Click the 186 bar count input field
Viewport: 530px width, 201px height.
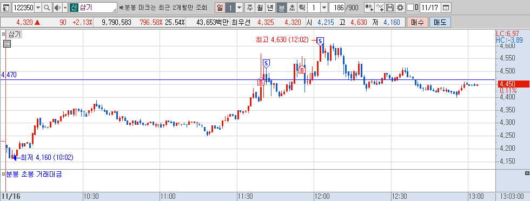click(336, 7)
